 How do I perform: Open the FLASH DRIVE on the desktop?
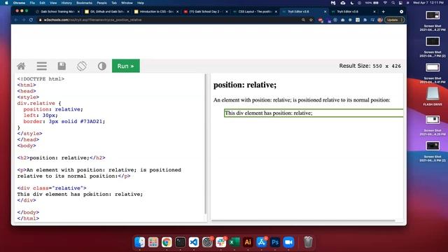(x=433, y=97)
